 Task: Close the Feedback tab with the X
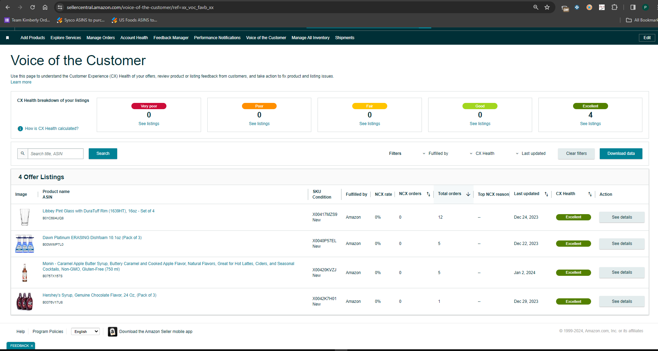[x=32, y=346]
